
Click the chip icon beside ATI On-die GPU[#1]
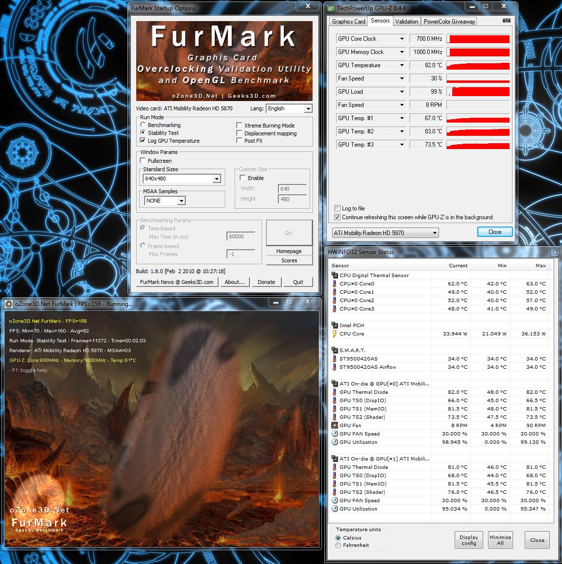point(335,459)
